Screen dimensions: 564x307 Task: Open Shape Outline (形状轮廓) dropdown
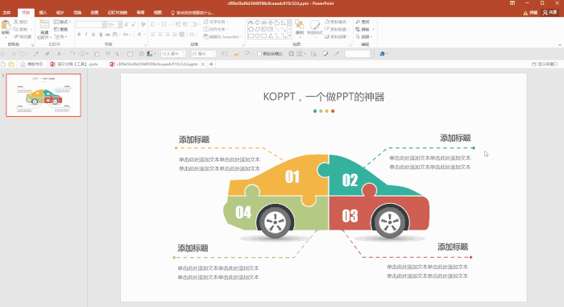coord(337,29)
